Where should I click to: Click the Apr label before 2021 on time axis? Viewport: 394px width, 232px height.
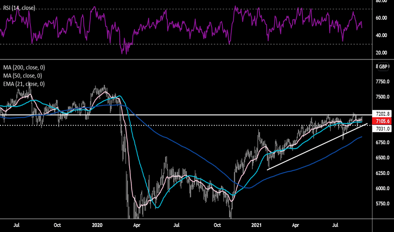137,225
